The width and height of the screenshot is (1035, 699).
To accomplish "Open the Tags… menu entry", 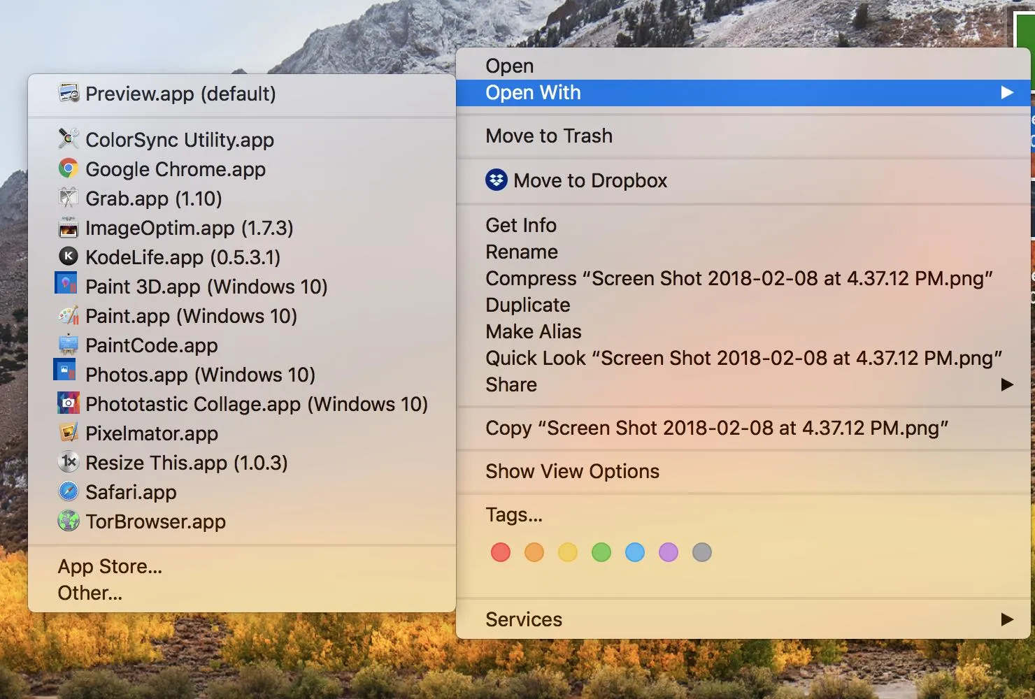I will click(743, 514).
